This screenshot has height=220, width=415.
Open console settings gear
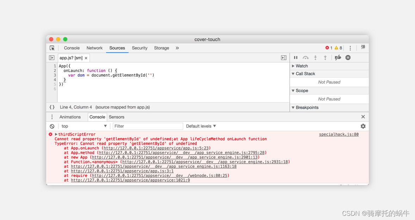pos(363,126)
